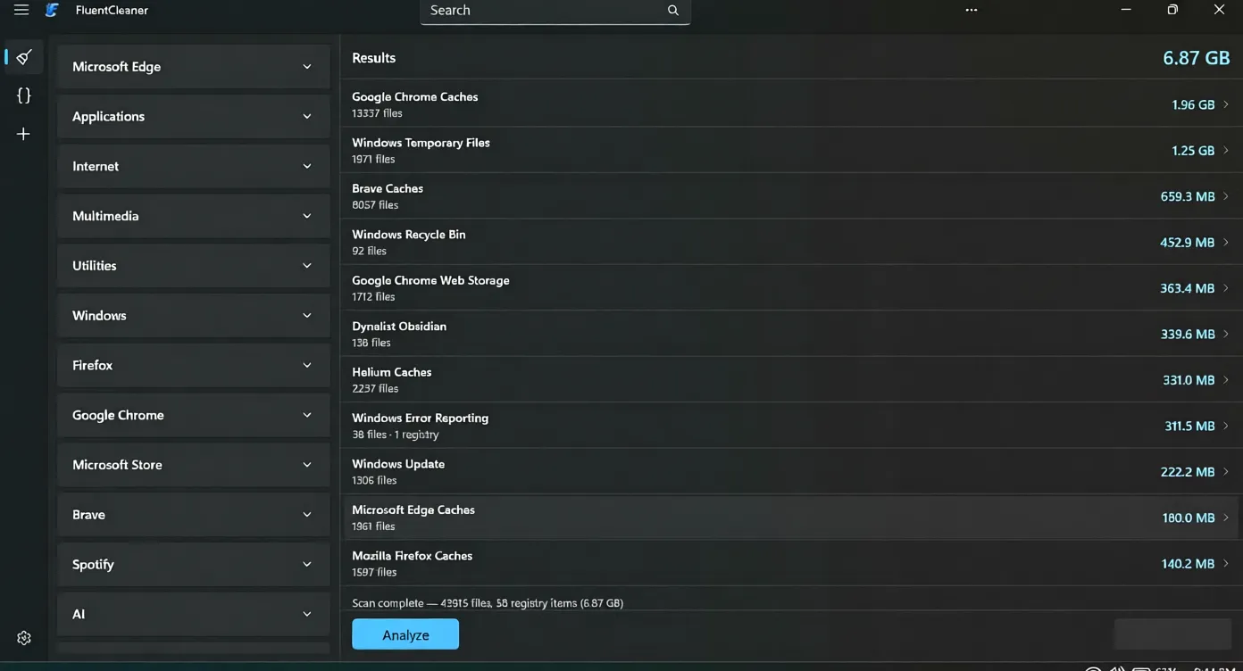This screenshot has width=1243, height=671.
Task: Open Windows Recycle Bin chevron arrow
Action: pyautogui.click(x=1226, y=243)
